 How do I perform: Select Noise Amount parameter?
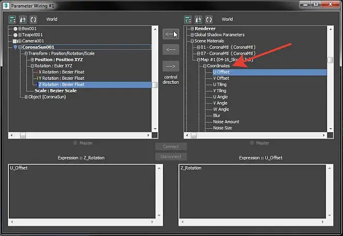click(x=226, y=122)
